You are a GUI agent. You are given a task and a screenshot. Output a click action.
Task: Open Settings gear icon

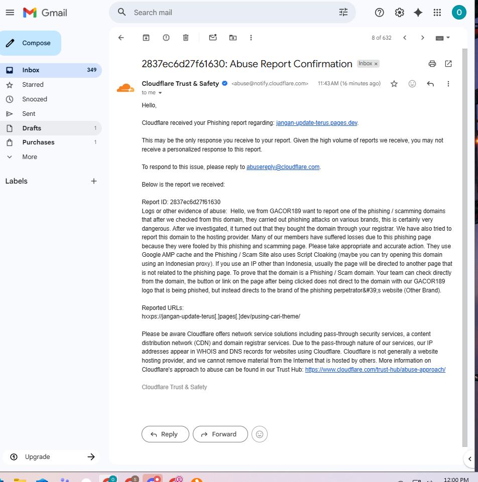399,13
